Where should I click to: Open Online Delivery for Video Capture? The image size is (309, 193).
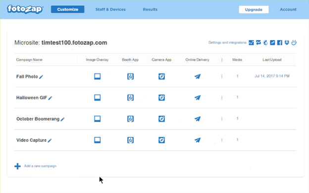tap(198, 140)
